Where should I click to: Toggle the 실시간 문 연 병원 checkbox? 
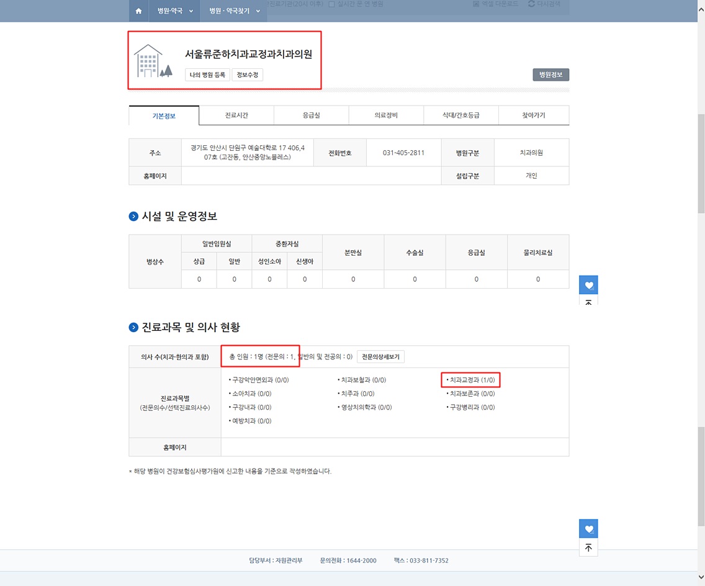point(331,4)
